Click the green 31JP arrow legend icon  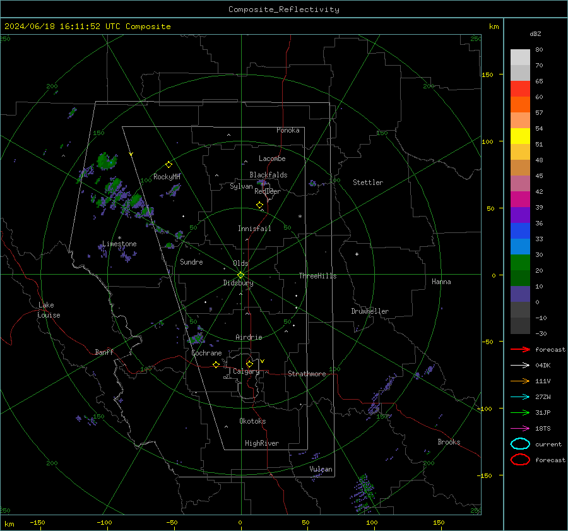tap(520, 412)
